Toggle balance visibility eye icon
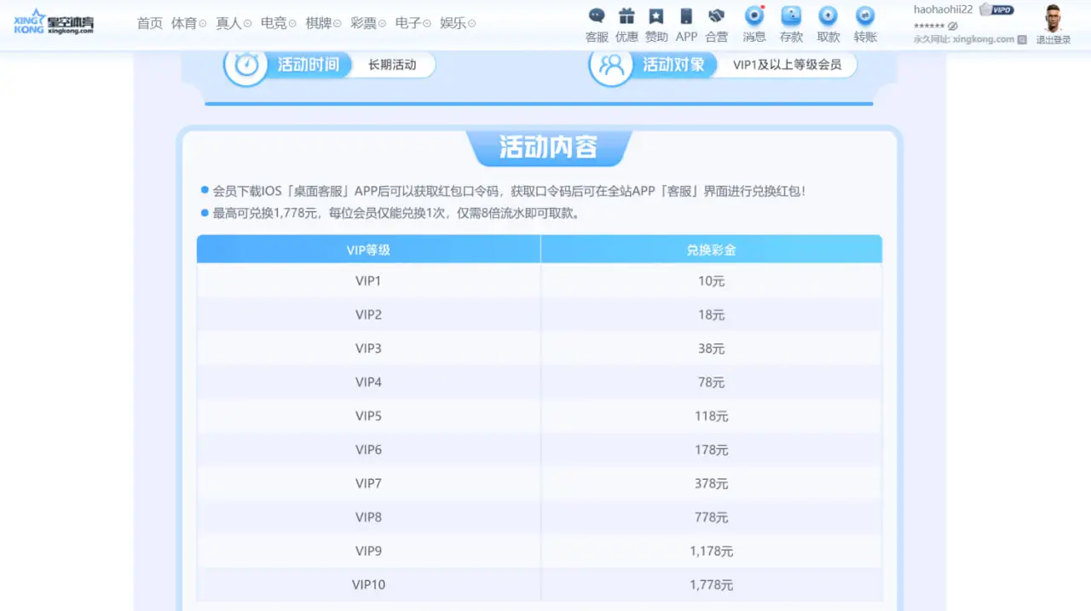The height and width of the screenshot is (611, 1091). (953, 26)
